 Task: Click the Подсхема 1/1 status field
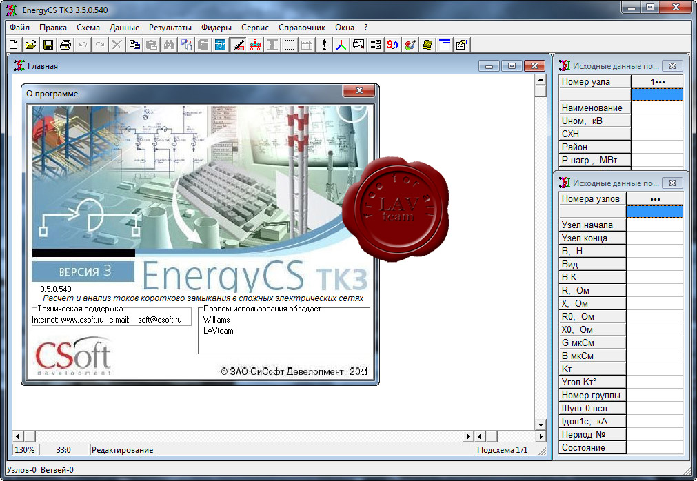pyautogui.click(x=503, y=450)
